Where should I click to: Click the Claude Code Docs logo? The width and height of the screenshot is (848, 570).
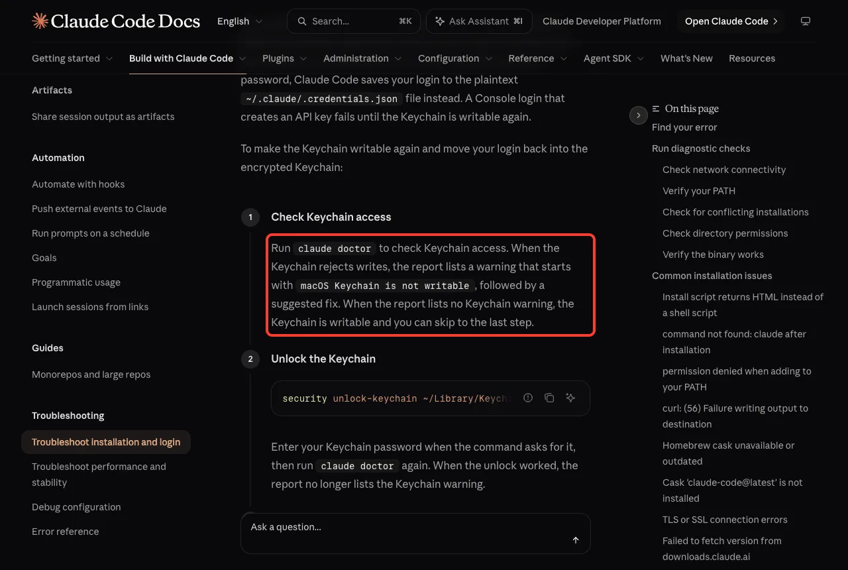pyautogui.click(x=116, y=21)
